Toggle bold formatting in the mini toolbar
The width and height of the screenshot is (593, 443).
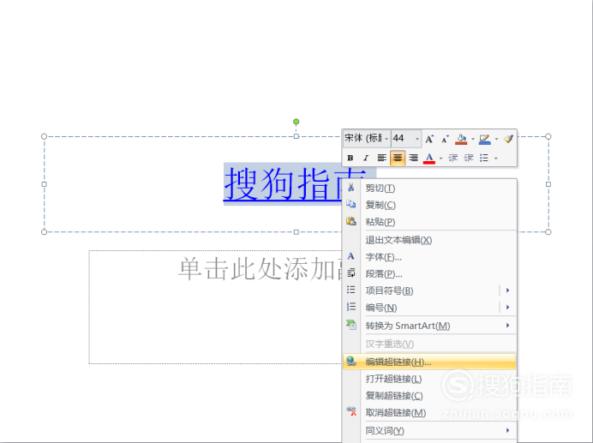click(350, 158)
